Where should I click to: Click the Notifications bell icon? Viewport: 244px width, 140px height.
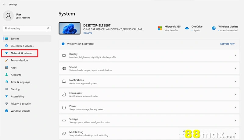pos(64,82)
